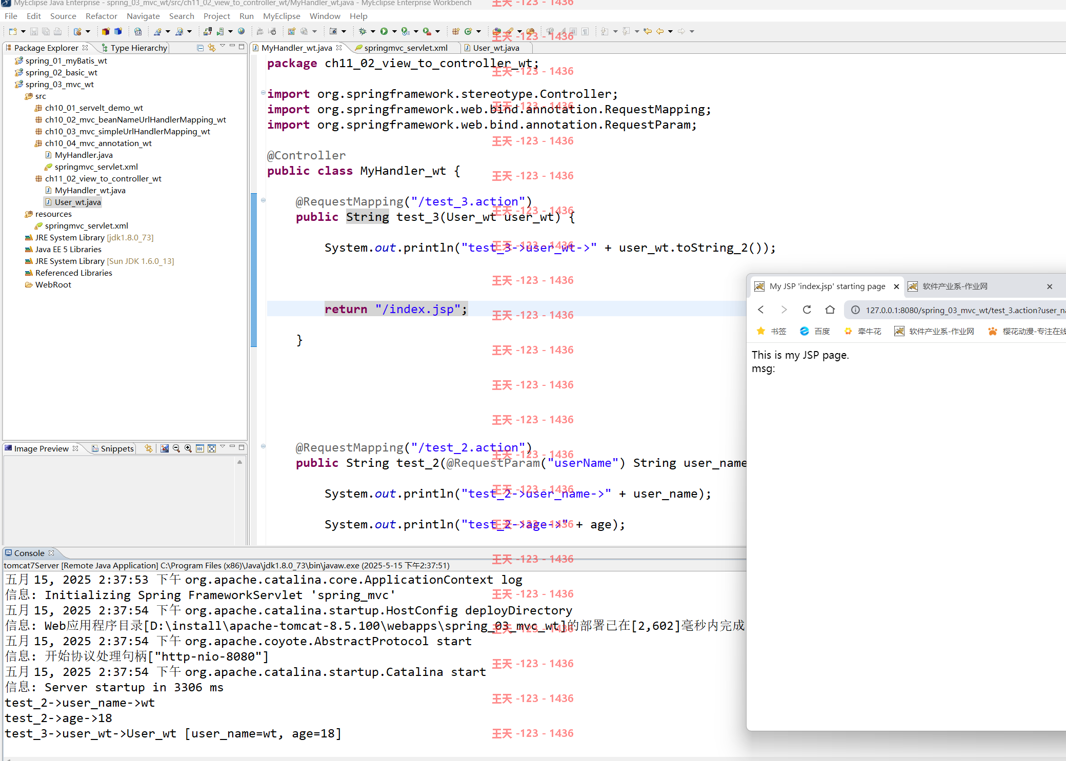Open the New Java Class dropdown arrow

(479, 32)
